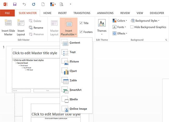Insert a Chart placeholder
Viewport: 169px width, 122px height.
pos(76,71)
